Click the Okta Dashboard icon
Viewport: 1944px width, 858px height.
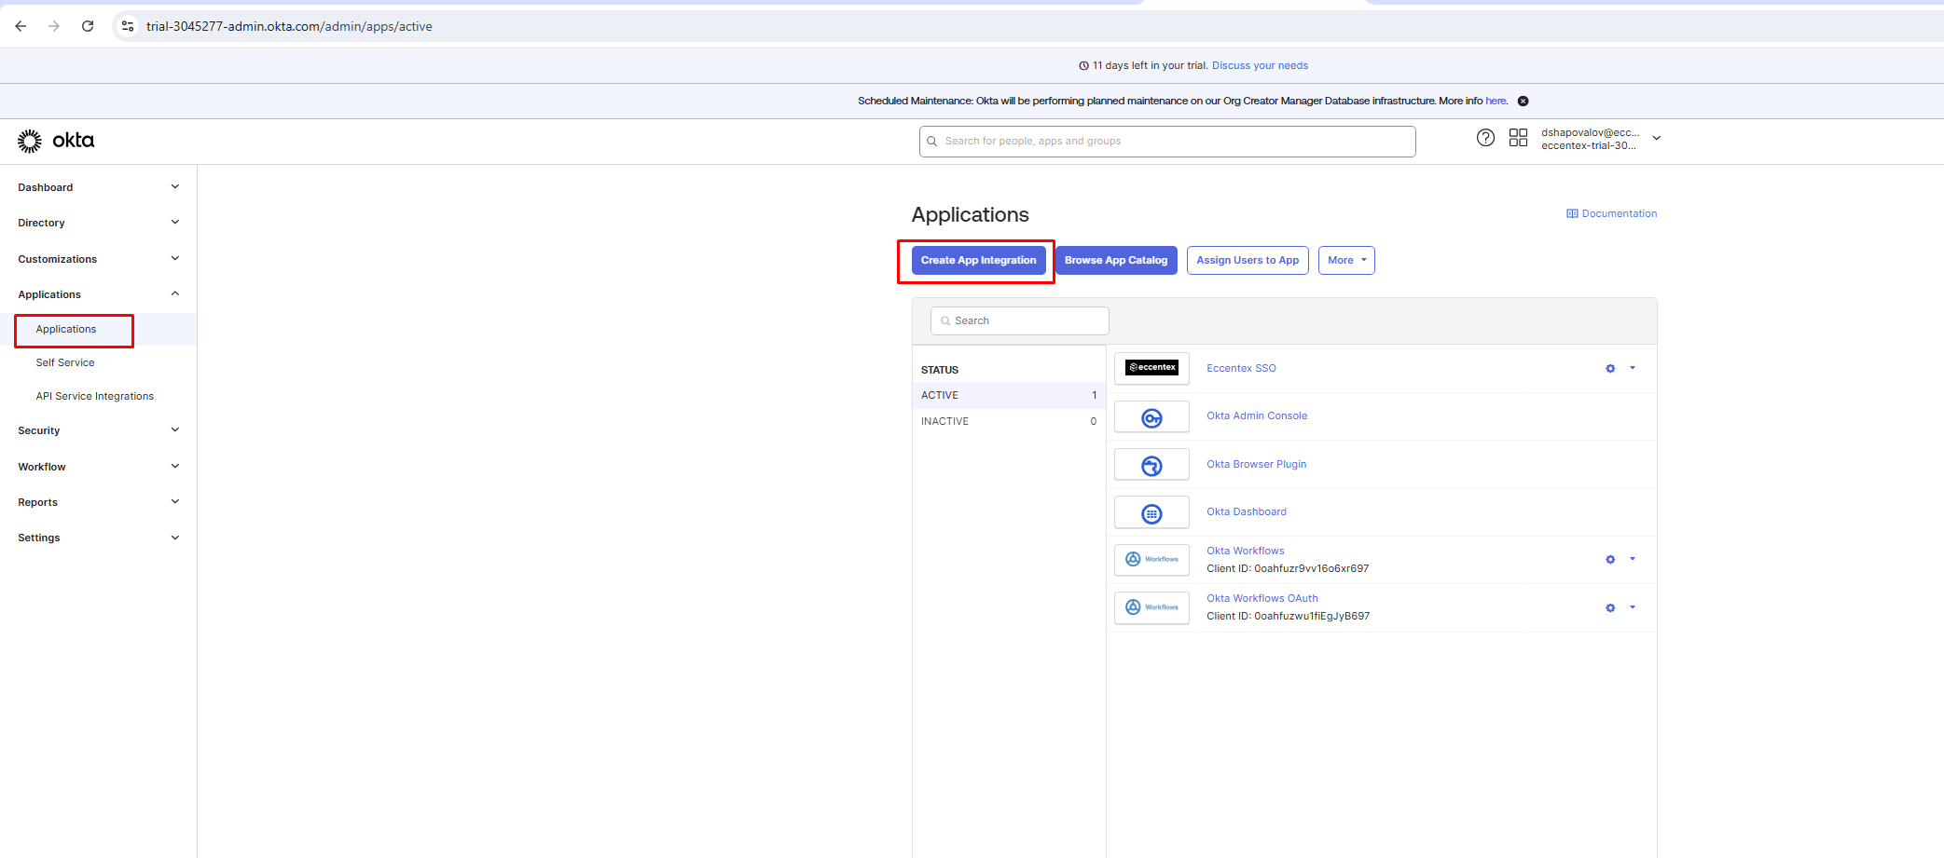coord(1151,512)
